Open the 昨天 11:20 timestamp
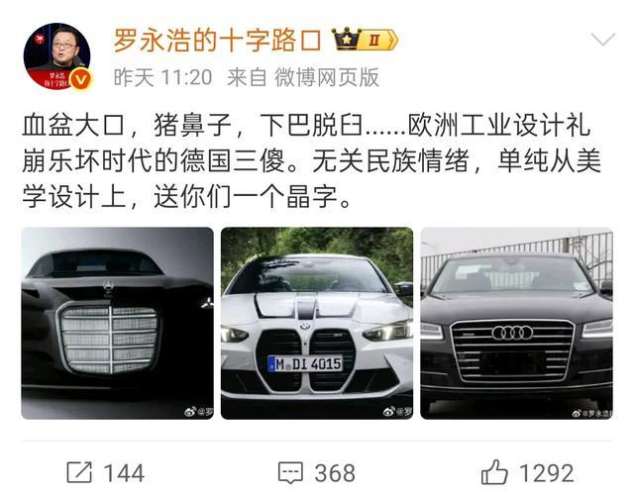The image size is (634, 497). point(162,77)
